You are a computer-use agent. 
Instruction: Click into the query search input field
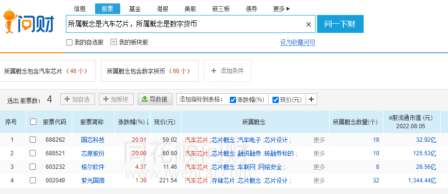pyautogui.click(x=184, y=24)
